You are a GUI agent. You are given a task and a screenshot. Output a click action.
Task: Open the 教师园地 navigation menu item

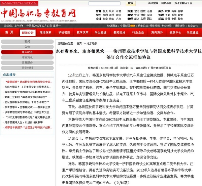pyautogui.click(x=119, y=33)
